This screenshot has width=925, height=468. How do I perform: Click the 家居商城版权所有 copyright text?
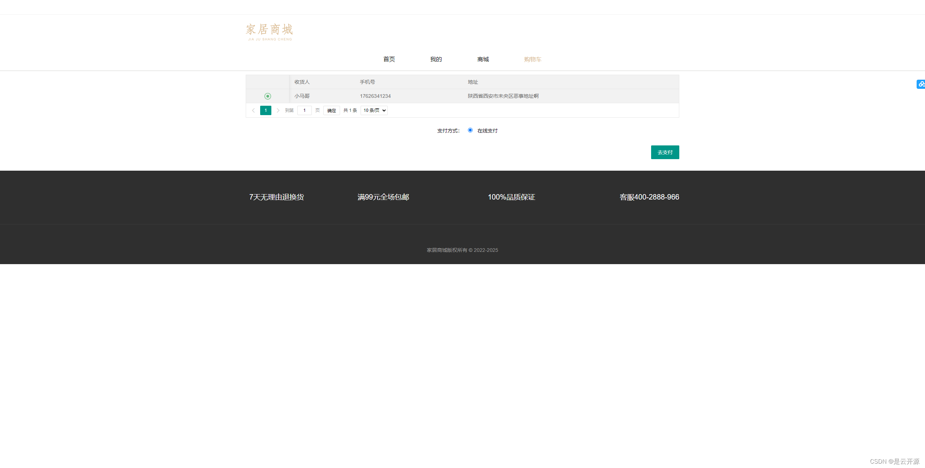coord(462,250)
